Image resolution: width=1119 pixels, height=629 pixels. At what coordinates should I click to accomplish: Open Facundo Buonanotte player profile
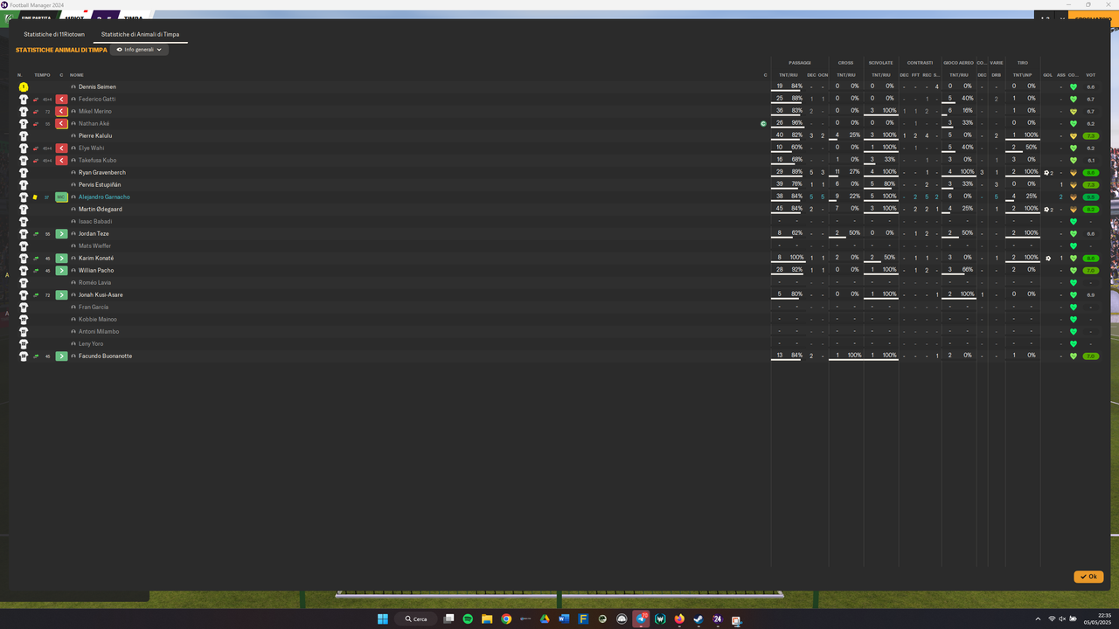click(105, 356)
